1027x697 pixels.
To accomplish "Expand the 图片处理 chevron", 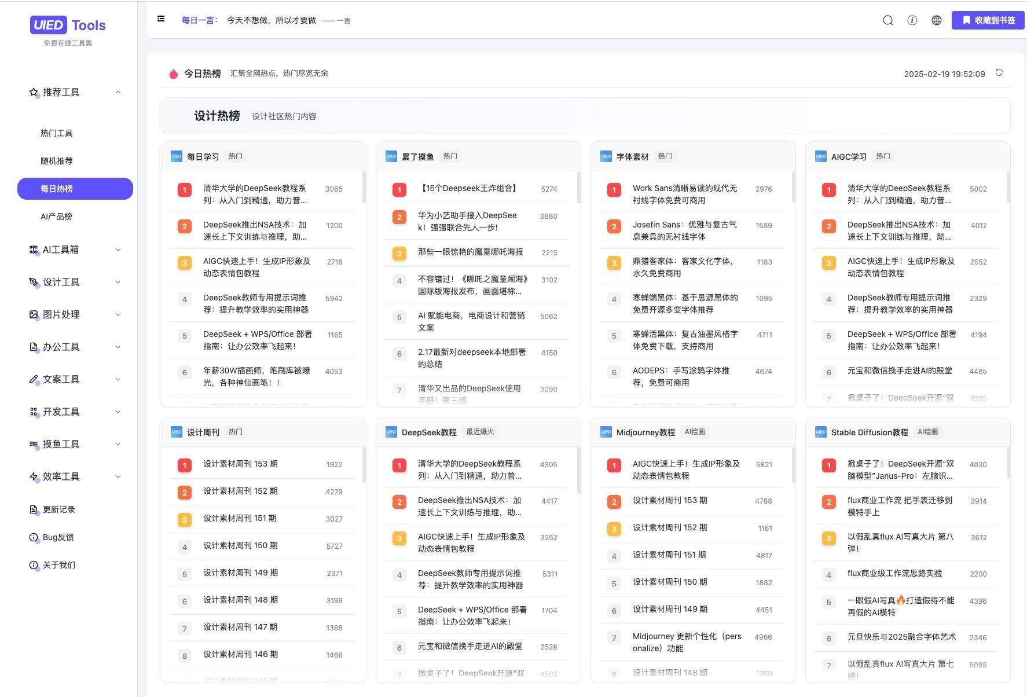I will point(118,314).
